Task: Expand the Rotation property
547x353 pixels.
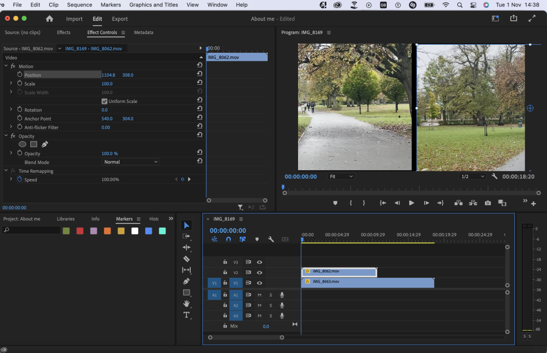Action: pos(11,109)
